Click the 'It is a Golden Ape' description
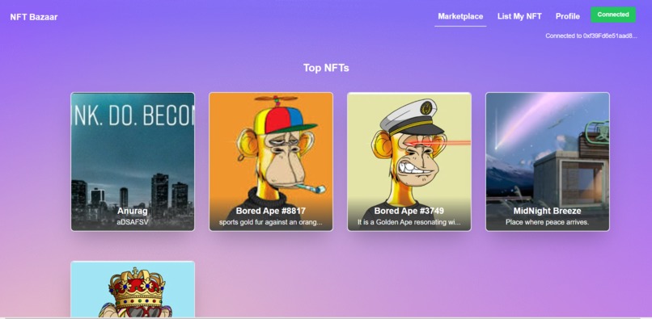Viewport: 652px width, 319px height. tap(409, 222)
